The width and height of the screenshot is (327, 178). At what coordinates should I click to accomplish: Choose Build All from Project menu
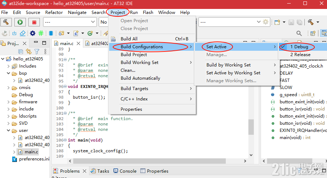[x=152, y=39]
